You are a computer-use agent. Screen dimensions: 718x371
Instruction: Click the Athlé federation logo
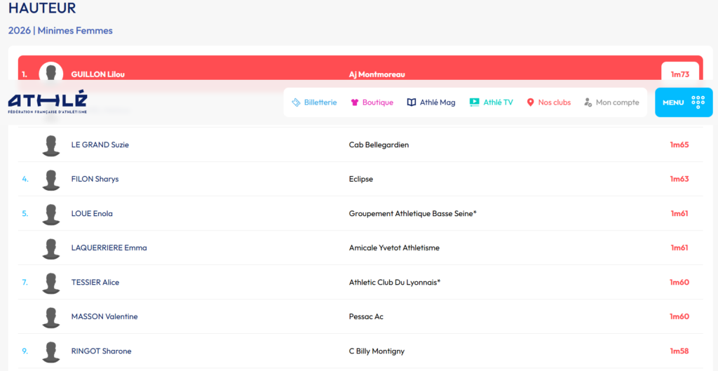point(48,102)
